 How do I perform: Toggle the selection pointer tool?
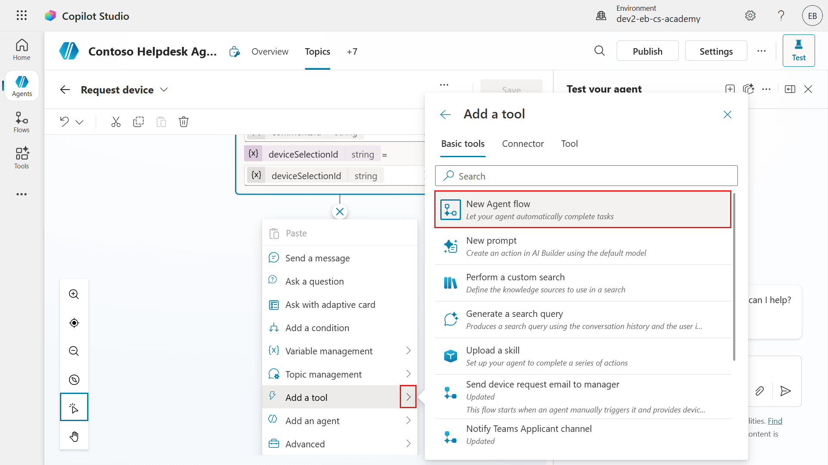(x=74, y=407)
